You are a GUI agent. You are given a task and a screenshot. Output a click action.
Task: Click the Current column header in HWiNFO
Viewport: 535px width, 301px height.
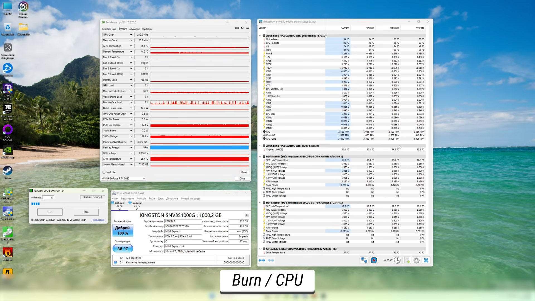click(345, 28)
